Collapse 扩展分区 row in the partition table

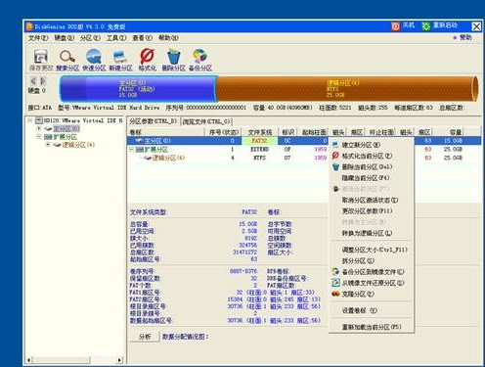[x=131, y=150]
